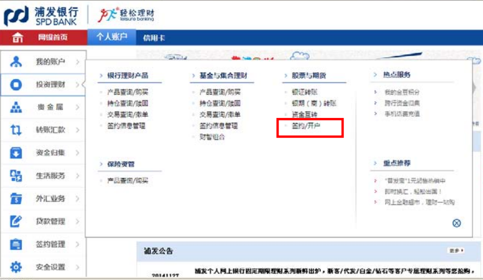Image resolution: width=483 pixels, height=280 pixels.
Task: Select the 转账汇款 transfer arrows icon
Action: [16, 130]
